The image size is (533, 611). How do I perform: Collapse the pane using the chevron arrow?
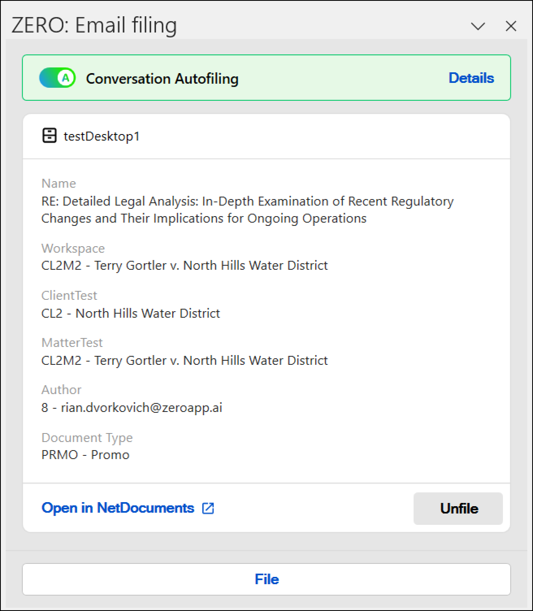(478, 26)
